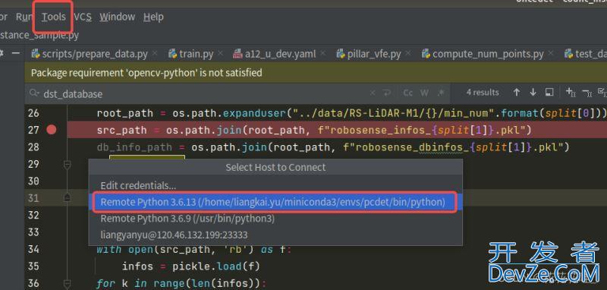
Task: Open the Run menu
Action: 24,17
